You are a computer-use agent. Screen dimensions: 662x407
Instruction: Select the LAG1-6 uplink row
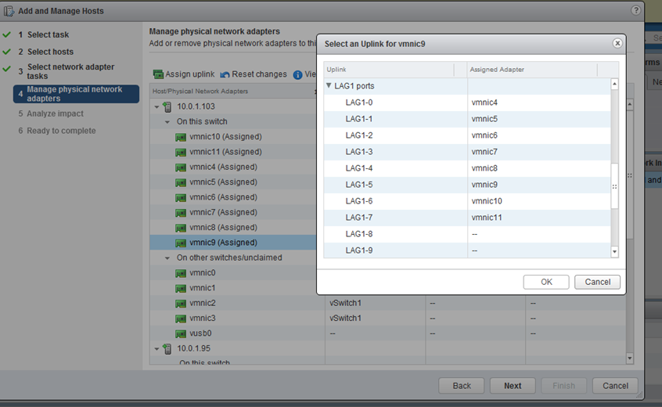click(467, 201)
